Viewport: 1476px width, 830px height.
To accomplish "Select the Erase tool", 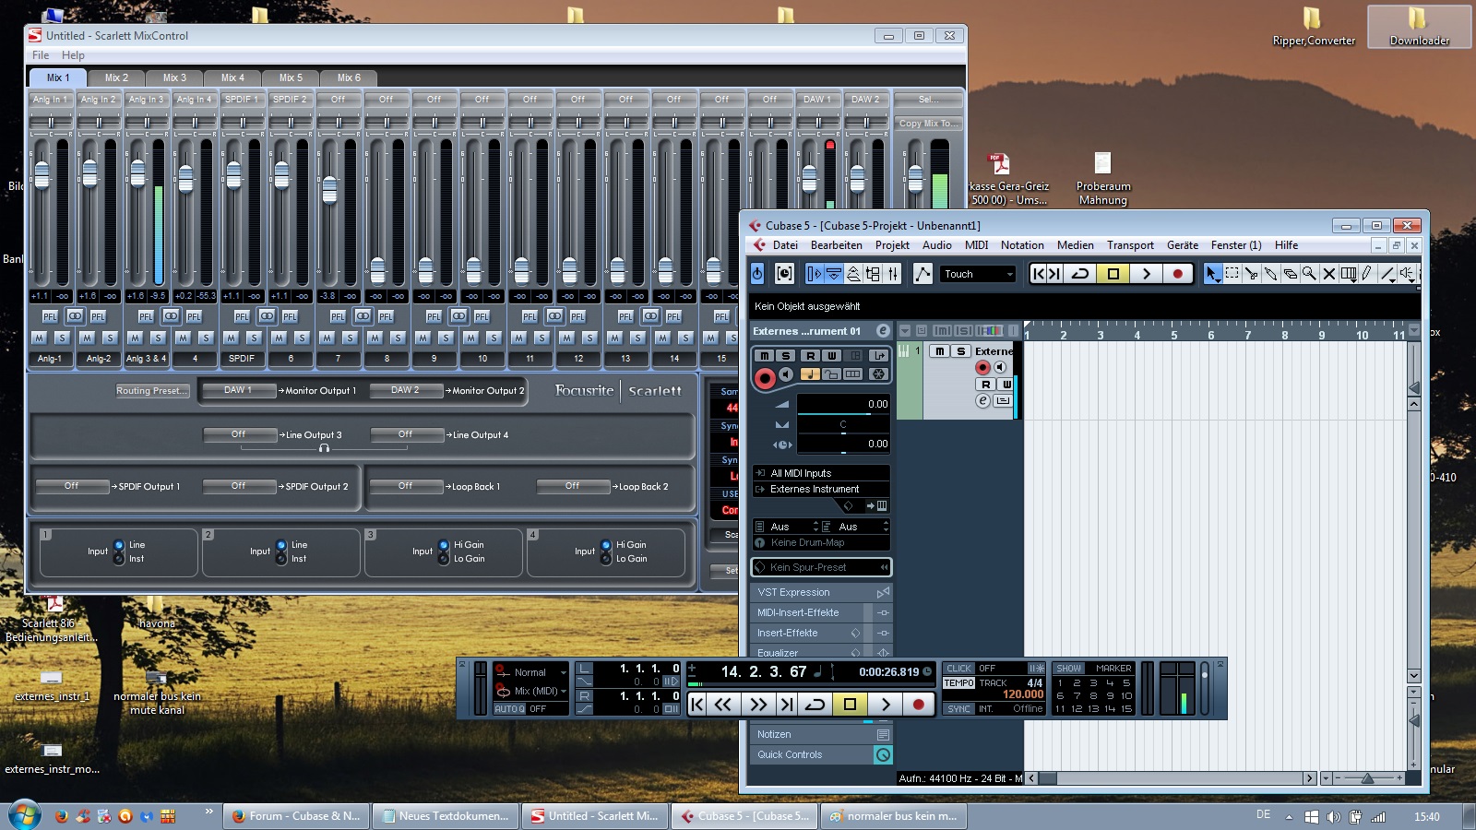I will pos(1290,274).
